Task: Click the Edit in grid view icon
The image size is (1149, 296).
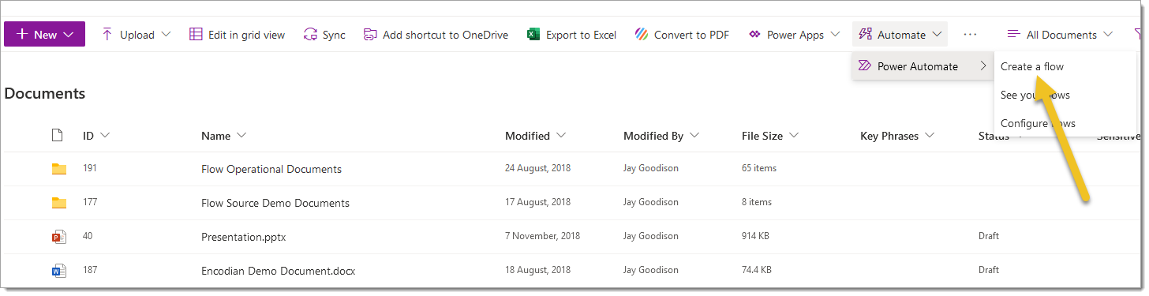Action: pos(196,35)
